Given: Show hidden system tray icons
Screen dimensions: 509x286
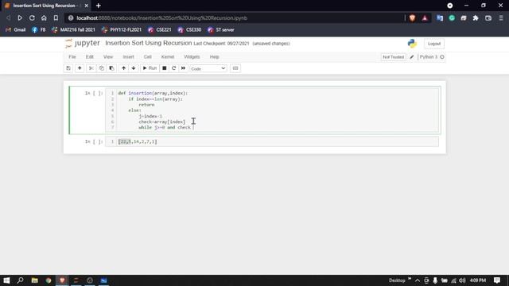Looking at the screenshot, I should [418, 280].
